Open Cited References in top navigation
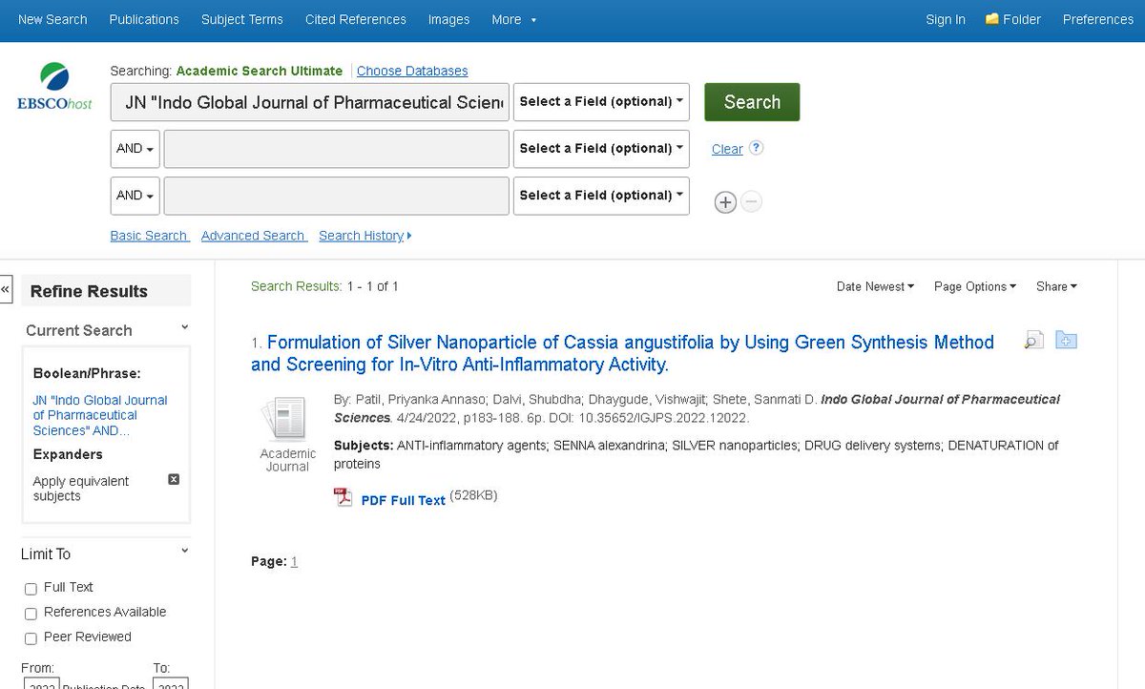This screenshot has width=1145, height=689. [356, 19]
